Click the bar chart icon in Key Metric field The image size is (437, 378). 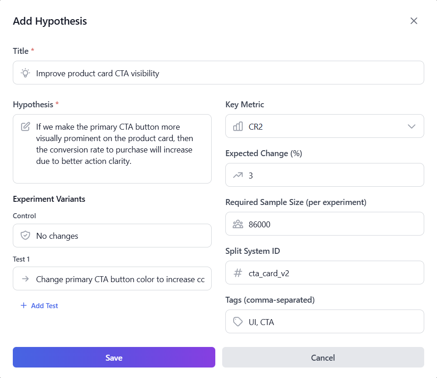click(x=238, y=126)
